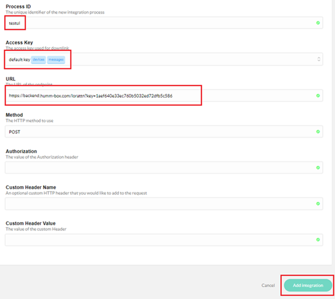
Task: Click green indicator in Custom Header Value field
Action: pos(318,240)
